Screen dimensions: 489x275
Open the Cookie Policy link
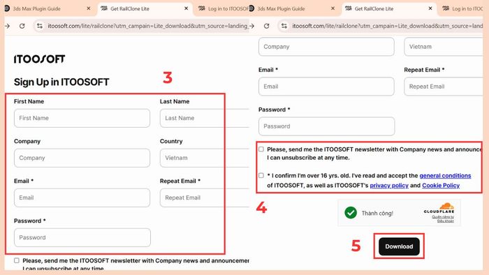[x=441, y=185]
